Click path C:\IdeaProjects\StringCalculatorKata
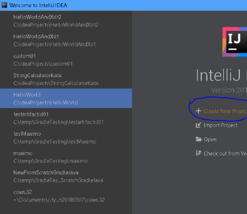 (56, 83)
